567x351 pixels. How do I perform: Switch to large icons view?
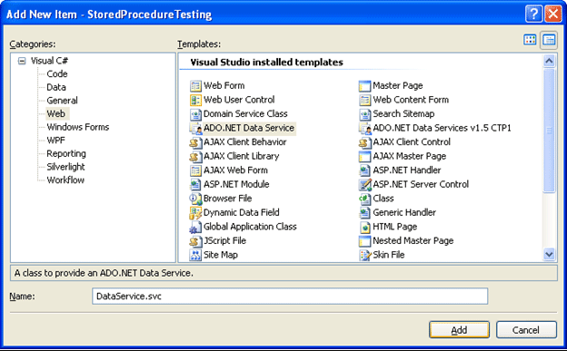click(x=530, y=40)
